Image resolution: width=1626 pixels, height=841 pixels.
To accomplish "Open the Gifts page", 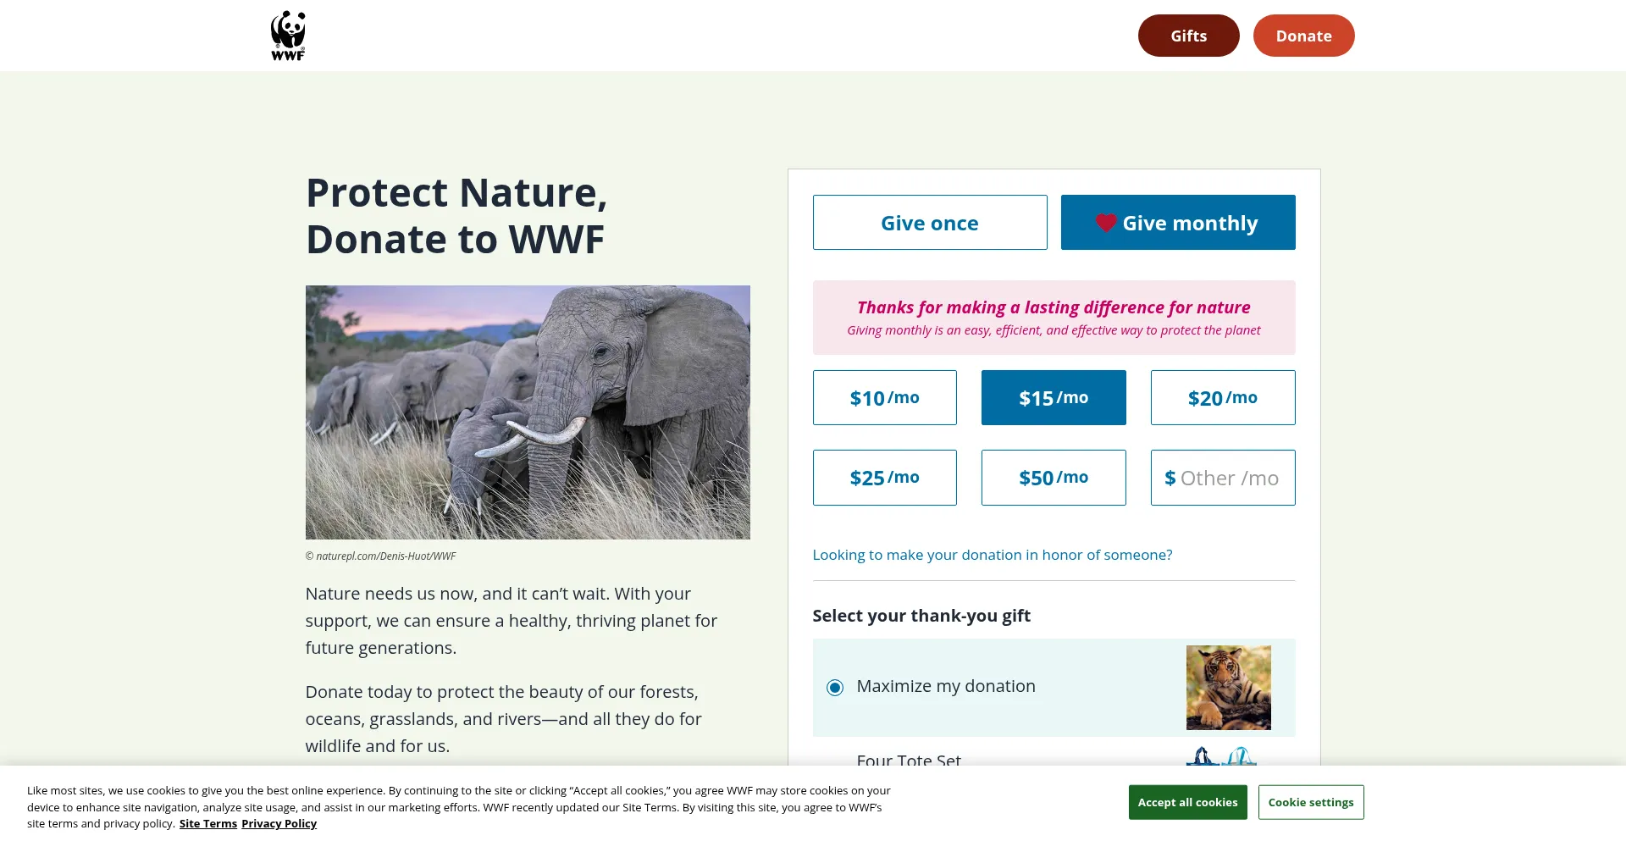I will [x=1188, y=36].
